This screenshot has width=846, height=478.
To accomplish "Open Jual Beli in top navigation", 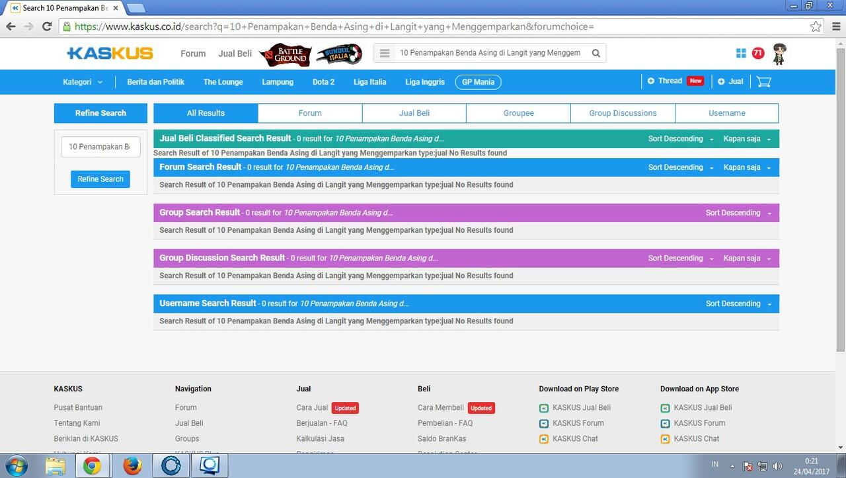I will coord(235,54).
